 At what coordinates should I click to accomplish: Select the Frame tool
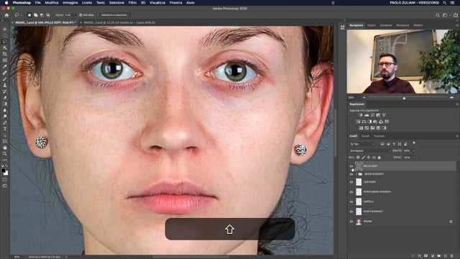[5, 60]
